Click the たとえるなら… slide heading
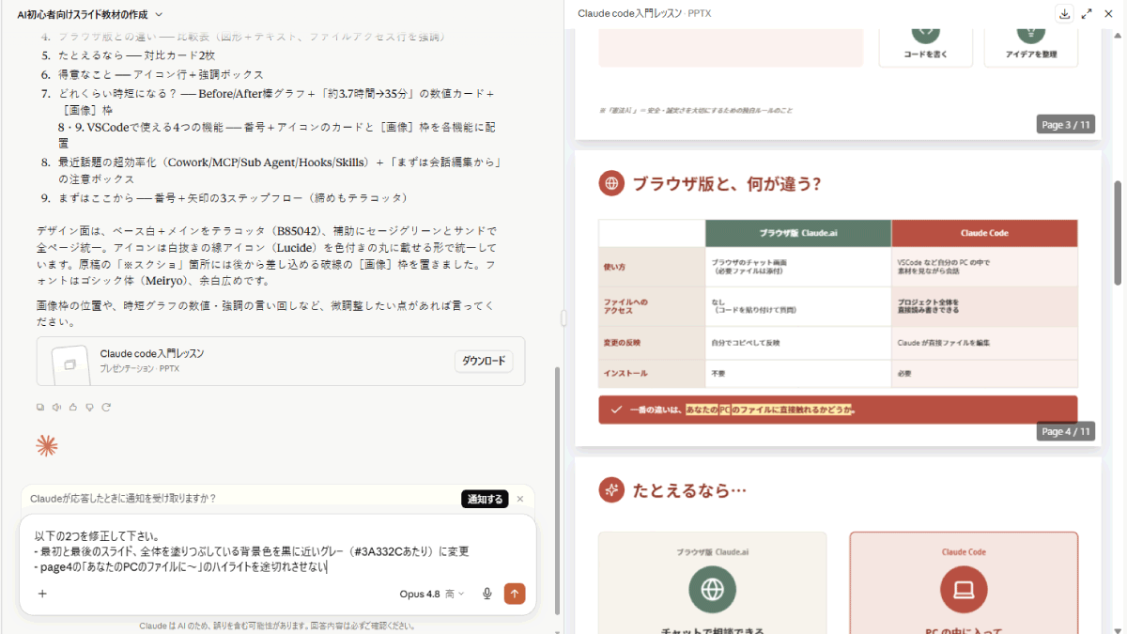The width and height of the screenshot is (1127, 634). [689, 489]
